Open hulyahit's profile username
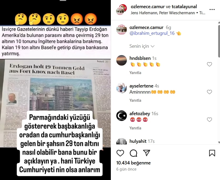220x180 pixels. click(138, 141)
